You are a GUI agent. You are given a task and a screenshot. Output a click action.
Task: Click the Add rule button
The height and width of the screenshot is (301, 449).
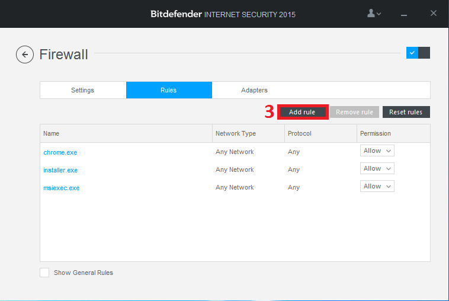pos(303,112)
